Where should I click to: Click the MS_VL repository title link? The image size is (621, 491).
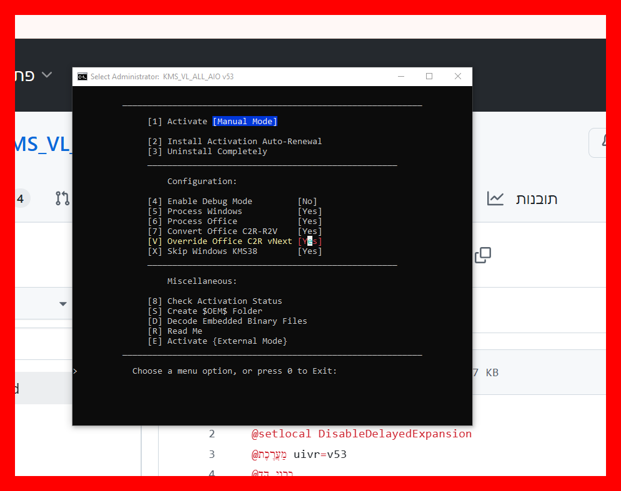pos(42,144)
